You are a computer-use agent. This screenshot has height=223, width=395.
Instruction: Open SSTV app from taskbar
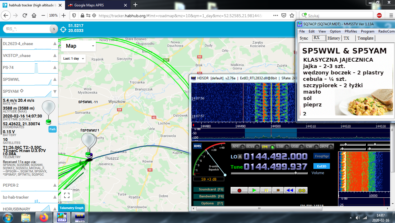point(62,217)
